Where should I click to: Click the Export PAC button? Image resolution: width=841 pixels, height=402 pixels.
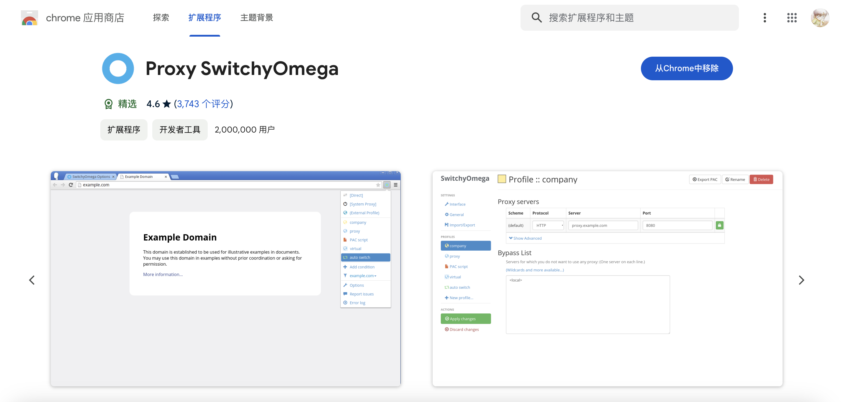click(705, 179)
